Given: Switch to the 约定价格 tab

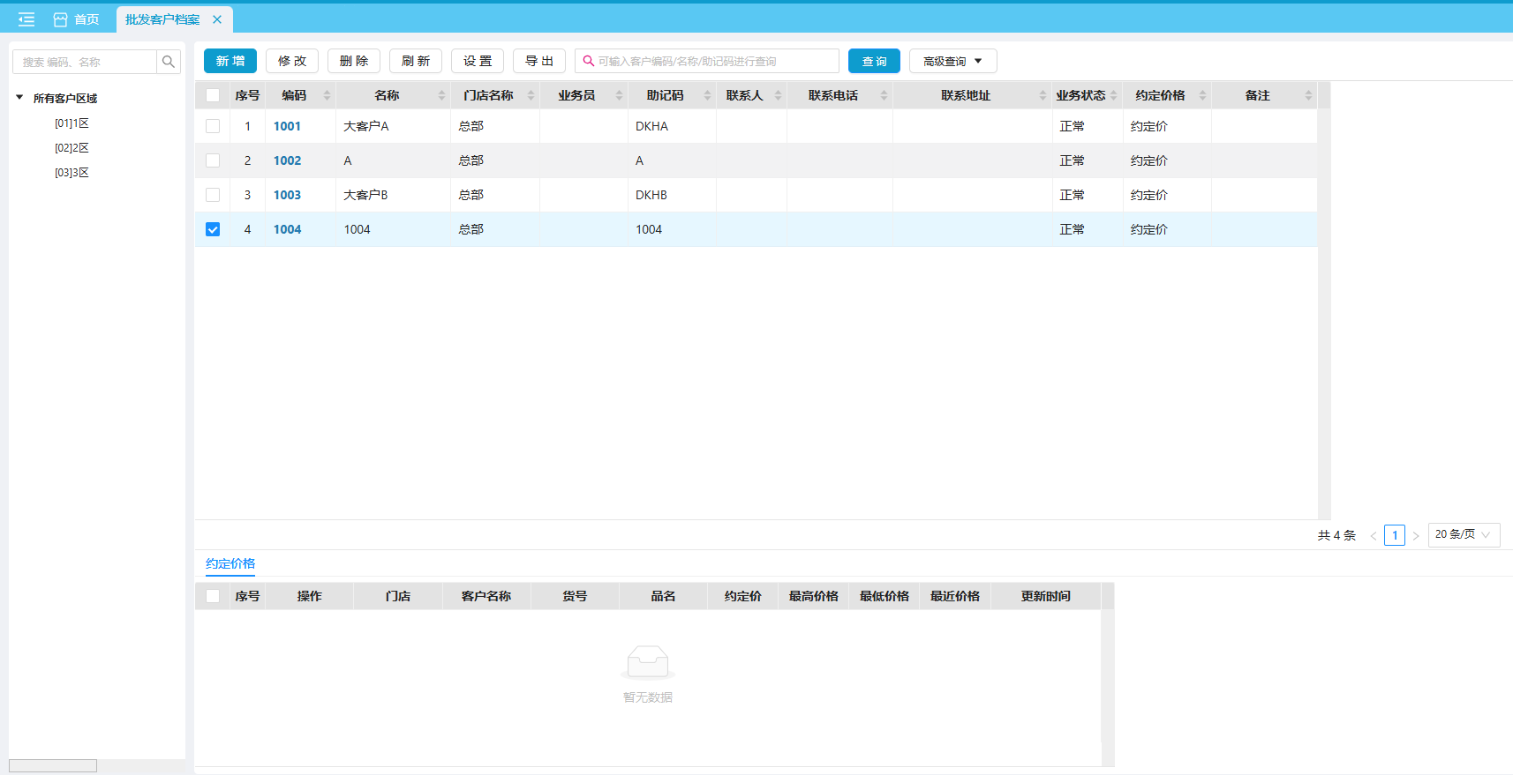Looking at the screenshot, I should click(x=230, y=563).
